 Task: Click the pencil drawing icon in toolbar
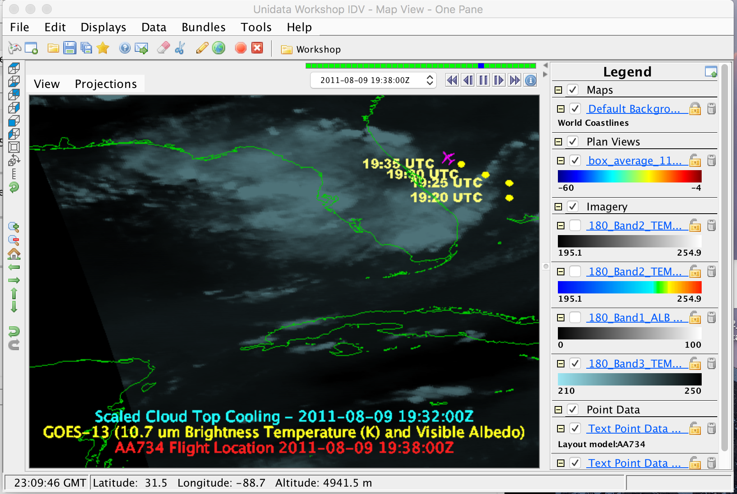click(202, 48)
